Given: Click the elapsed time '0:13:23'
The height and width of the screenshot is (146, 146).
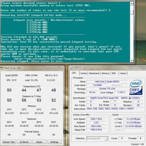Looking at the screenshot, I should click(x=51, y=80).
